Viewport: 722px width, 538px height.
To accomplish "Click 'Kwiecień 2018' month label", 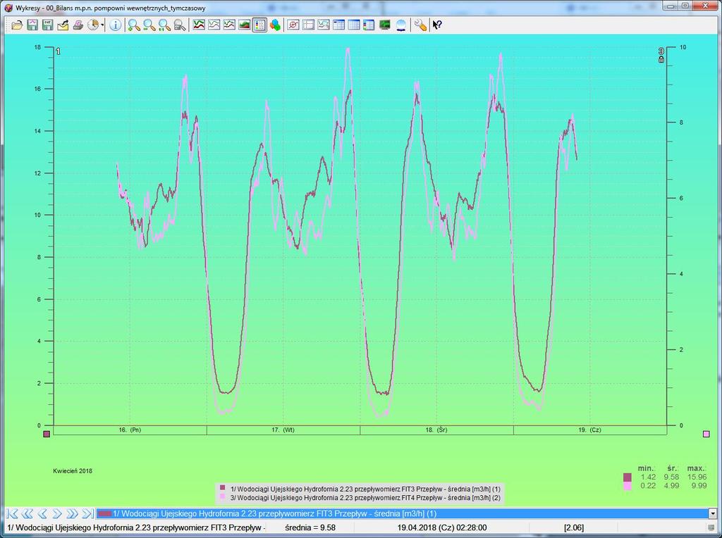I will point(73,471).
